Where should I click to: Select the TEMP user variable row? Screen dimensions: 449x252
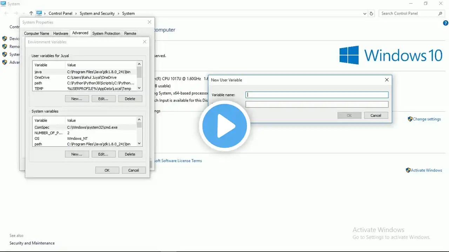(85, 89)
